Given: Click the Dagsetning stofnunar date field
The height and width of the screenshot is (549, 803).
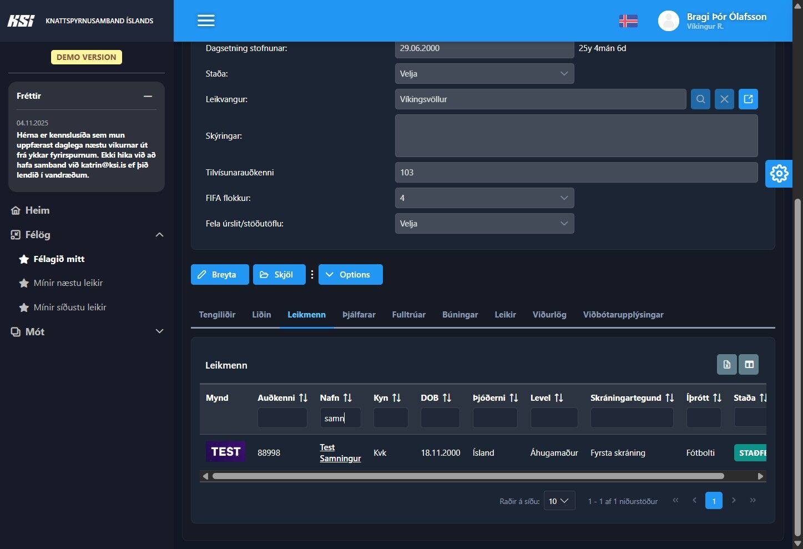Looking at the screenshot, I should 484,49.
